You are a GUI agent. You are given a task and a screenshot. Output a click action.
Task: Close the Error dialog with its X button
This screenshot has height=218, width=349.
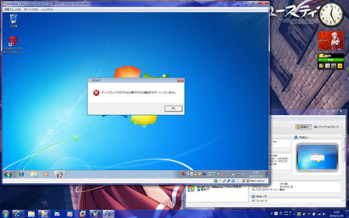[x=180, y=80]
